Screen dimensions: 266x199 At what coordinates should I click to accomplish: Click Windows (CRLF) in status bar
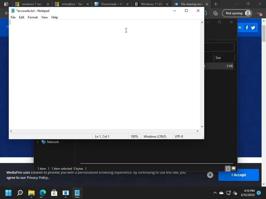tap(155, 136)
